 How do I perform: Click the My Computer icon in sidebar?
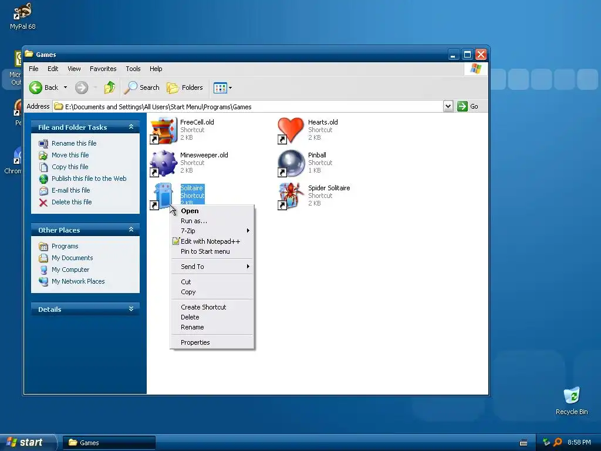43,270
